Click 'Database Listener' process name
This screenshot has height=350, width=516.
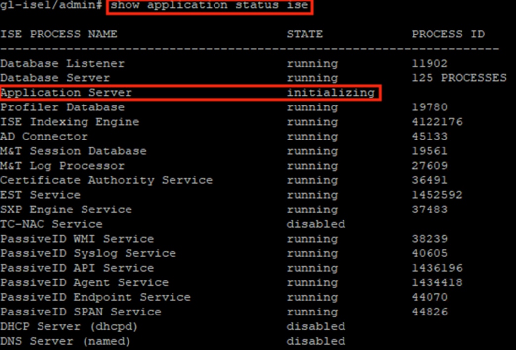click(x=63, y=64)
